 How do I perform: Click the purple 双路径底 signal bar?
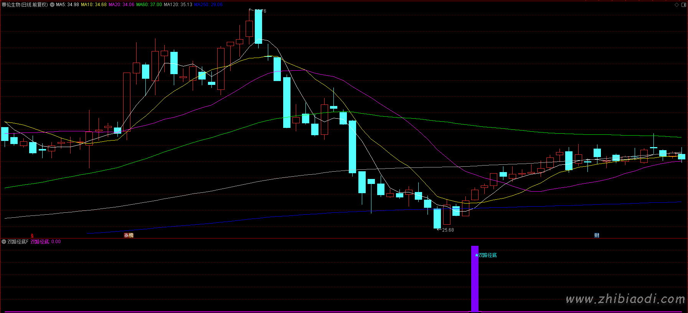click(x=475, y=279)
